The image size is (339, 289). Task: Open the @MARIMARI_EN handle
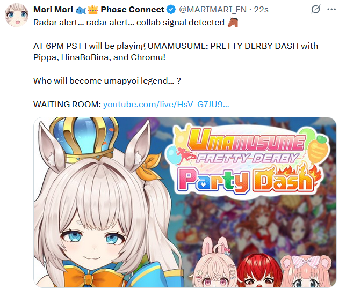[213, 10]
